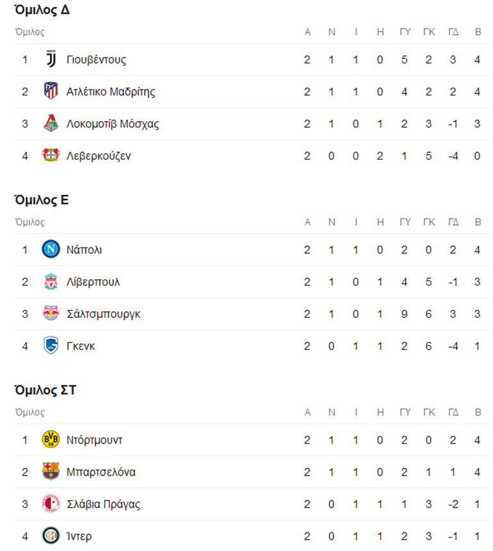Open the Γιουβέντους team link

pyautogui.click(x=96, y=59)
